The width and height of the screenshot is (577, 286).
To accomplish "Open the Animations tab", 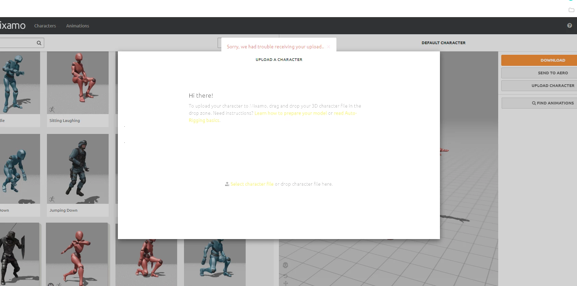I will 77,26.
